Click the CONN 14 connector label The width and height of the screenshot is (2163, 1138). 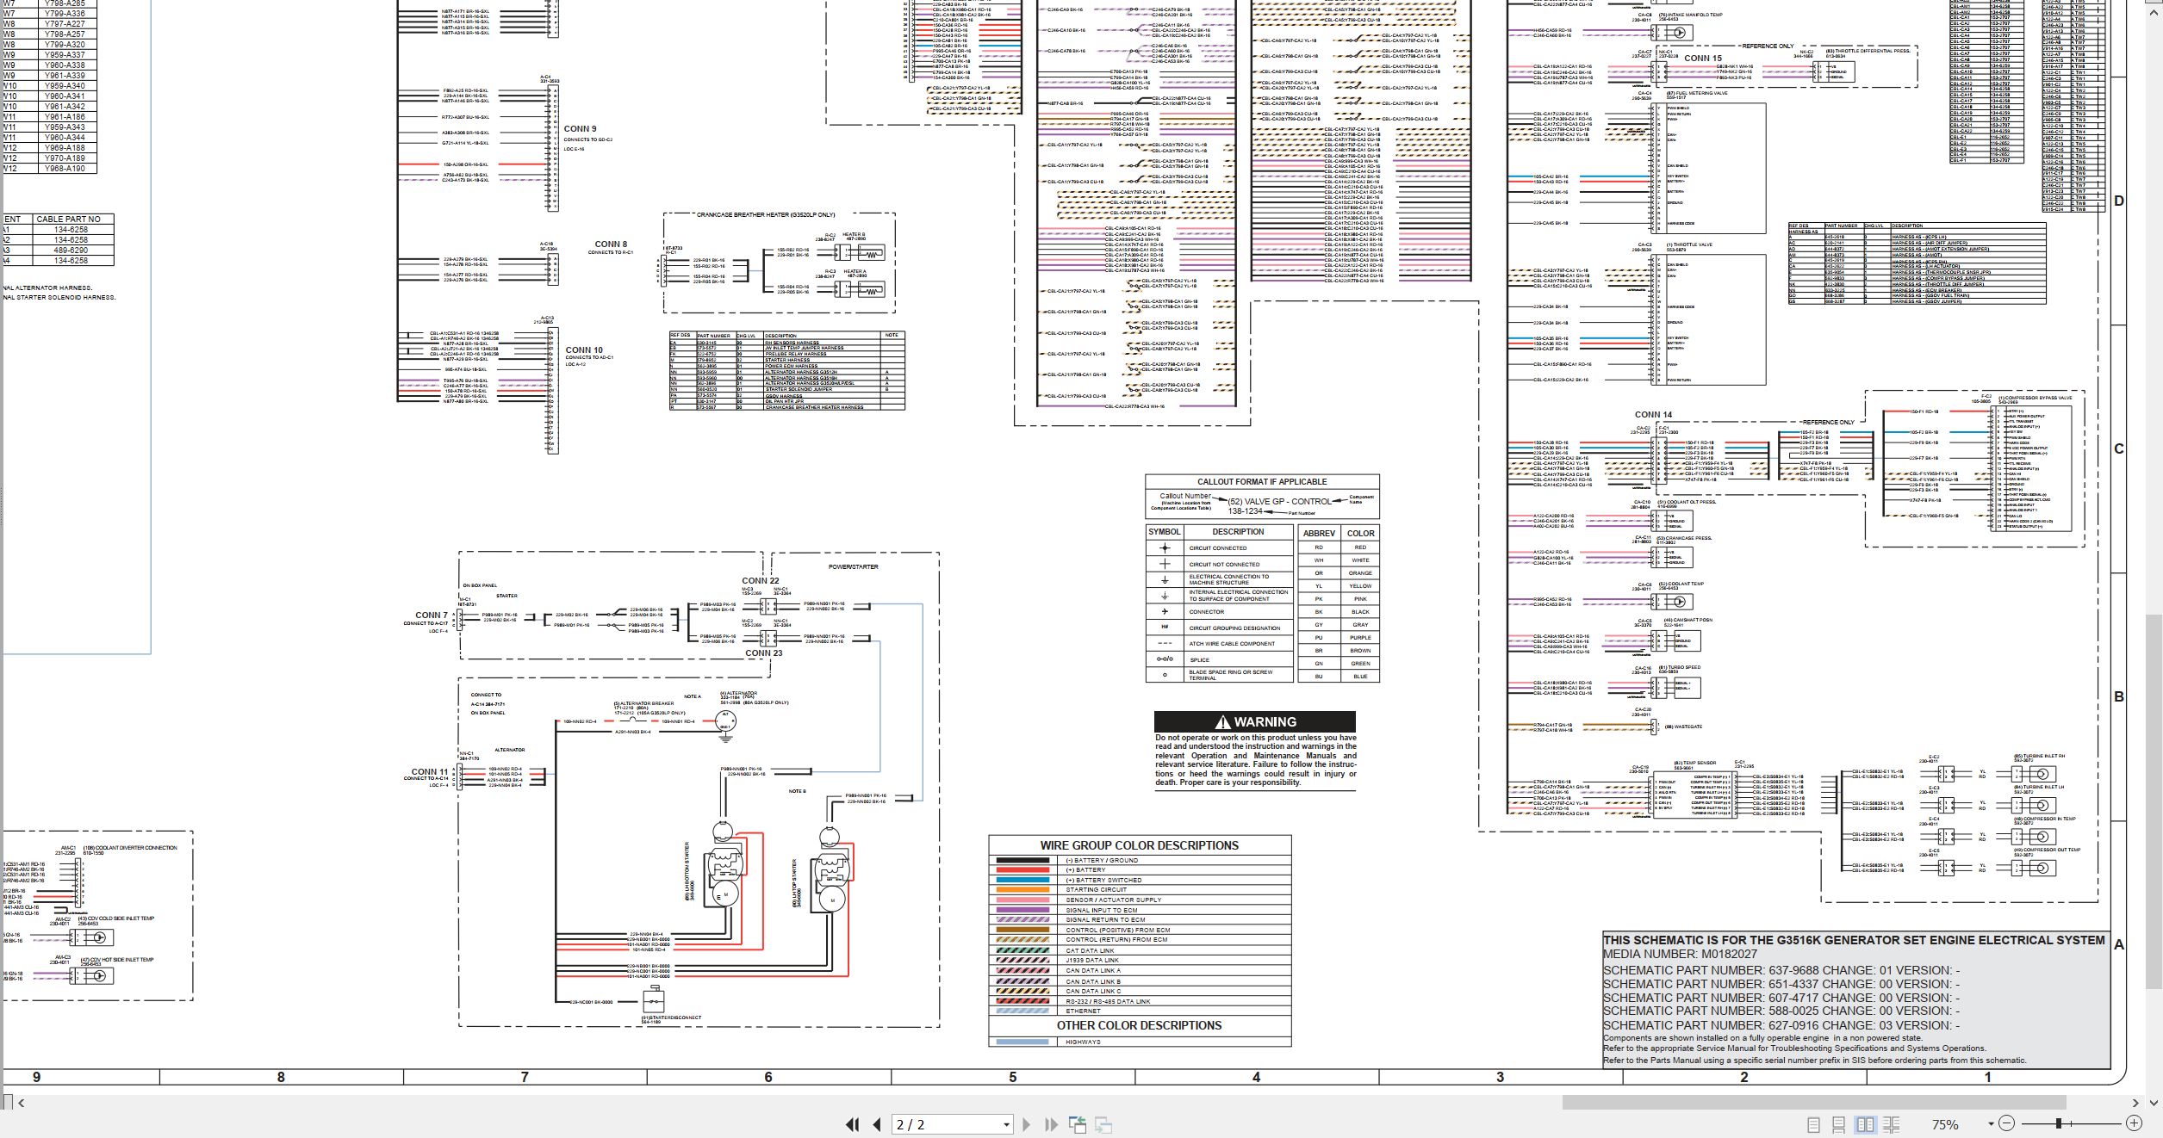click(x=1654, y=415)
